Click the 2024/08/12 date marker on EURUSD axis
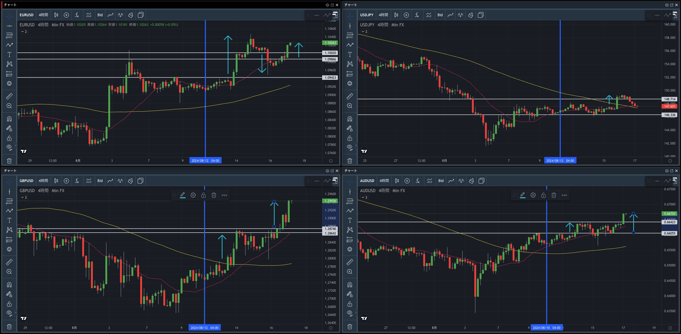Image resolution: width=681 pixels, height=334 pixels. pos(205,160)
